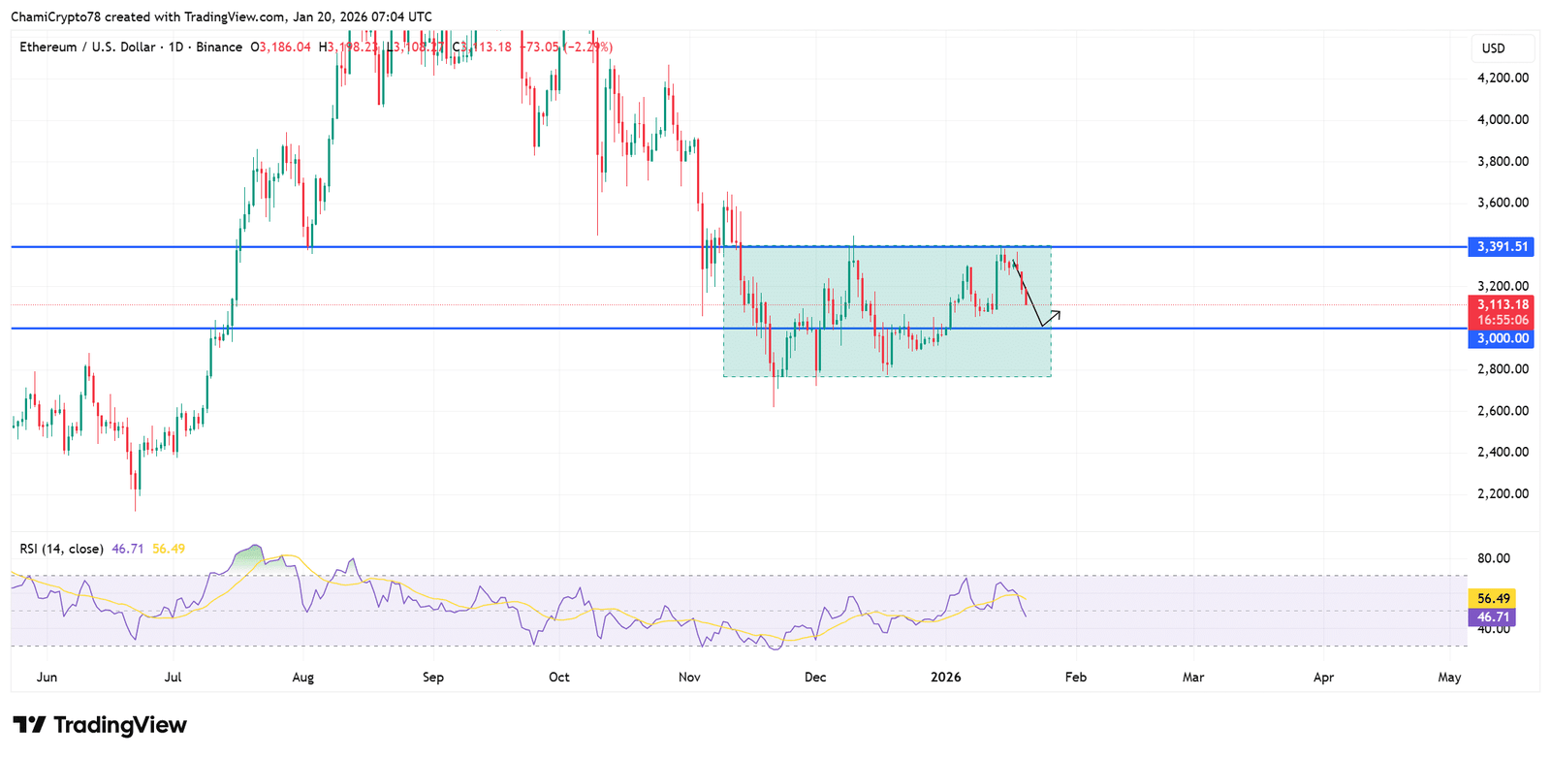1551x758 pixels.
Task: Click the 80.00 level on RSI axis
Action: [1493, 558]
